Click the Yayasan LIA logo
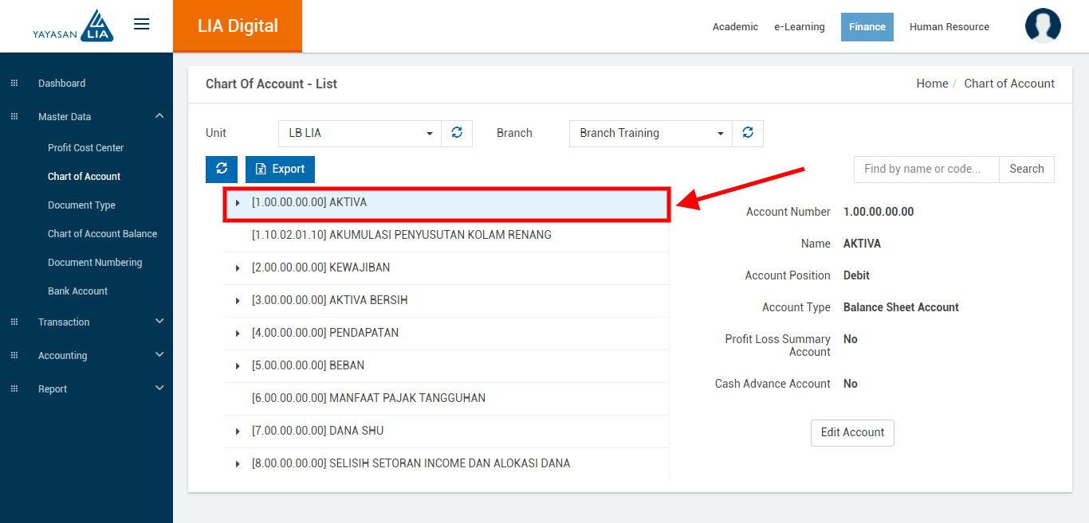The height and width of the screenshot is (523, 1089). 73,26
